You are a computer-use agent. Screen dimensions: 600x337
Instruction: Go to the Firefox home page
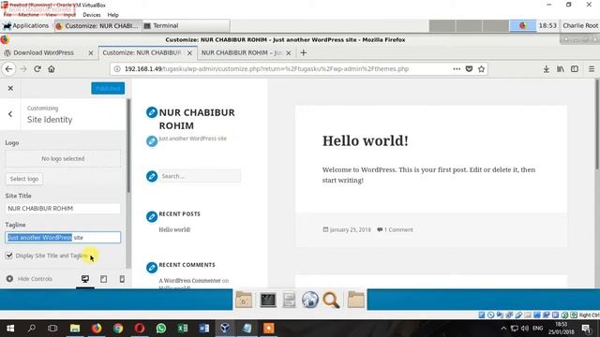(x=52, y=69)
